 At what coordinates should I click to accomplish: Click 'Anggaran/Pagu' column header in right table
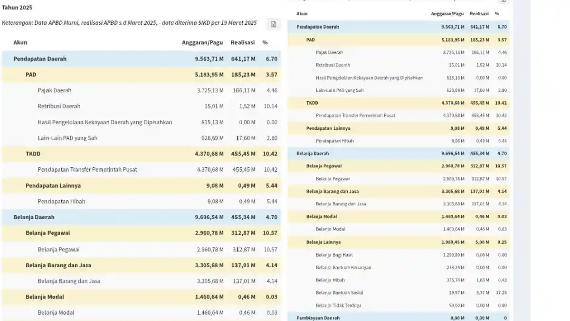coord(447,14)
